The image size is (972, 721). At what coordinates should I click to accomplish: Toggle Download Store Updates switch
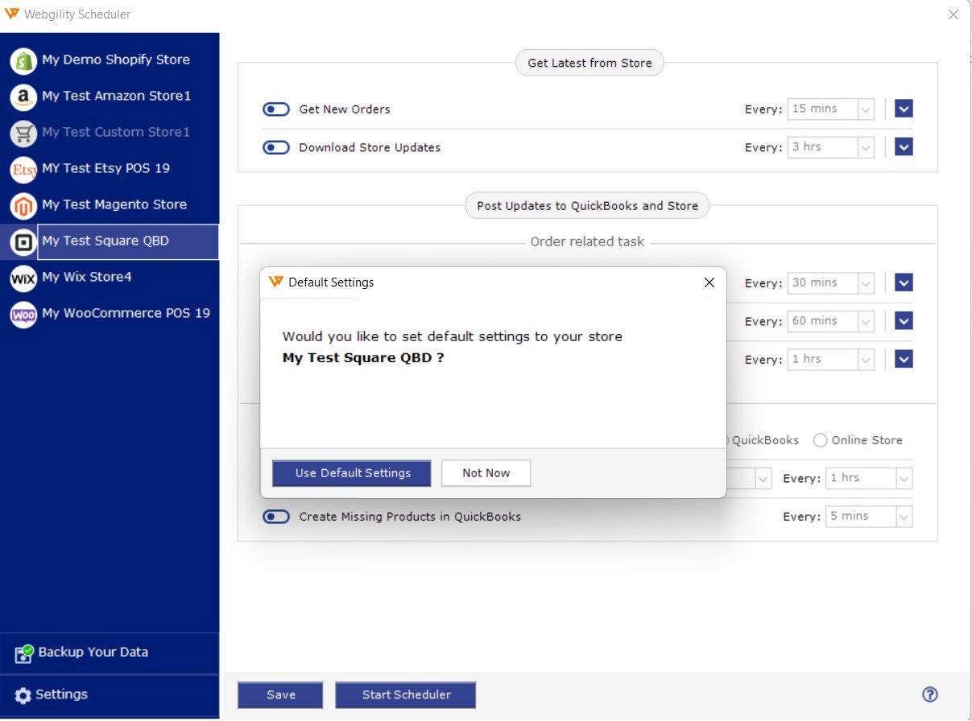(x=276, y=148)
